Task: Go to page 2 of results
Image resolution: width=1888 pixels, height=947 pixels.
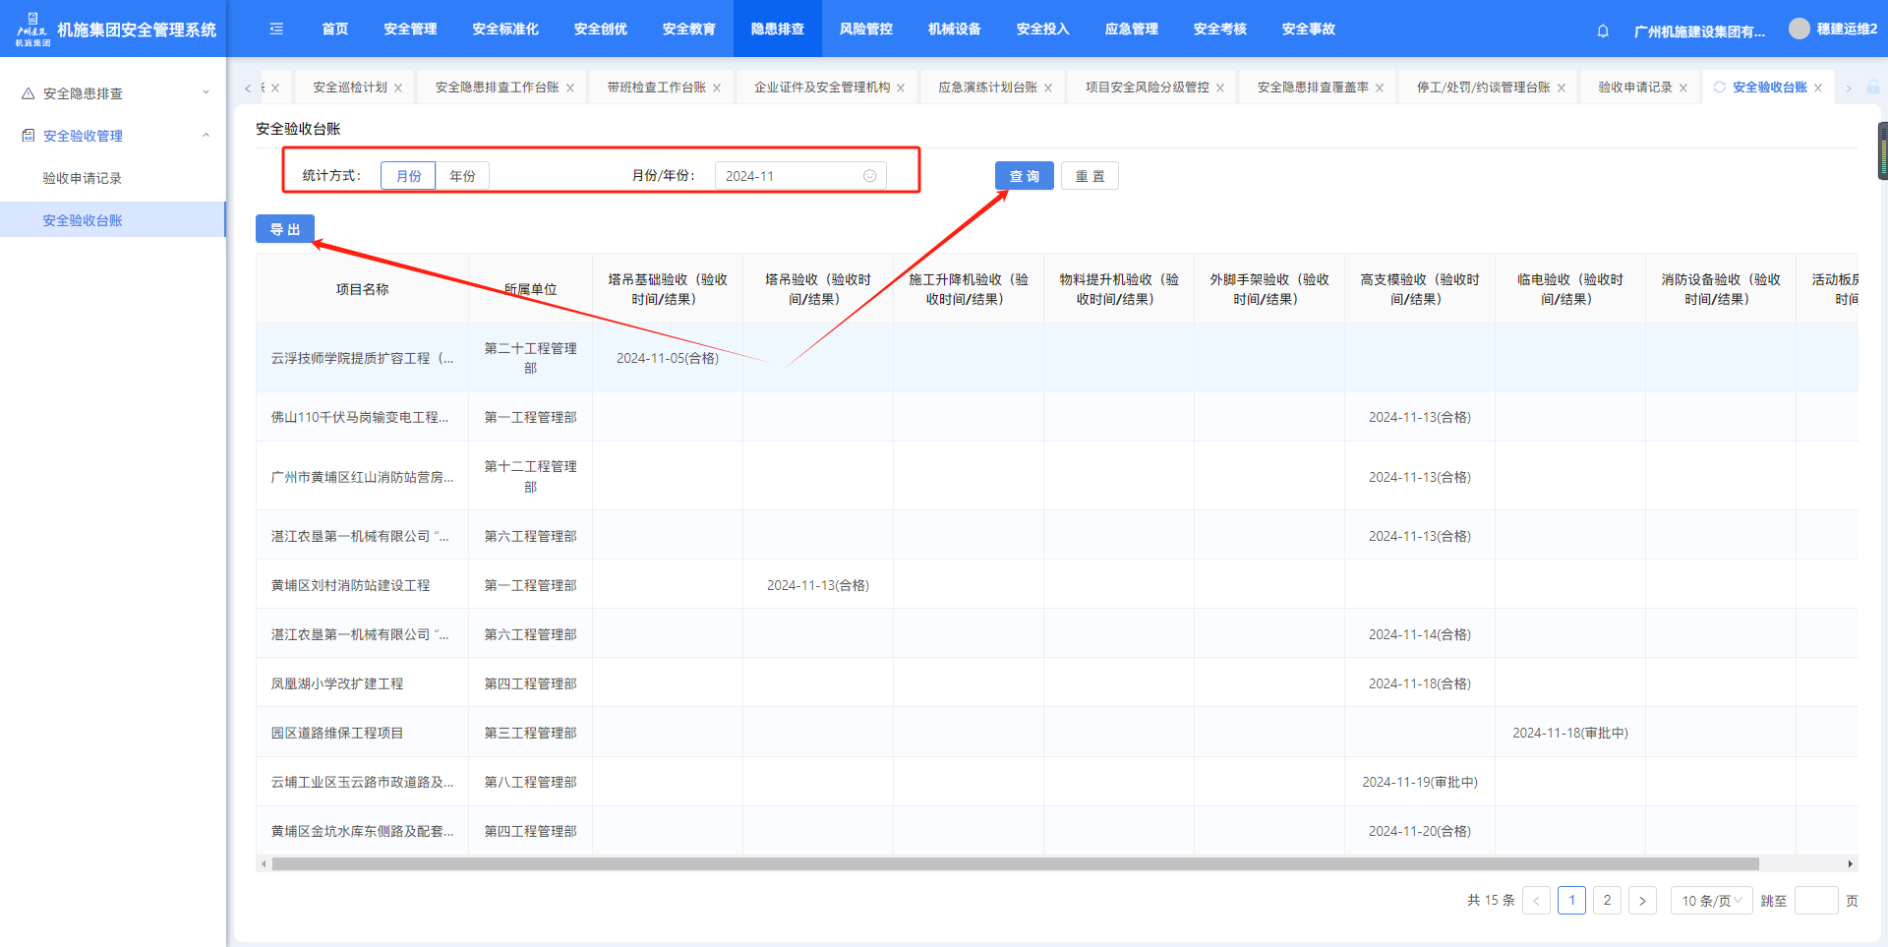Action: point(1607,901)
